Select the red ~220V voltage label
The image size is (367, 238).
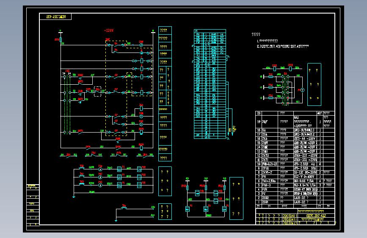coord(109,30)
